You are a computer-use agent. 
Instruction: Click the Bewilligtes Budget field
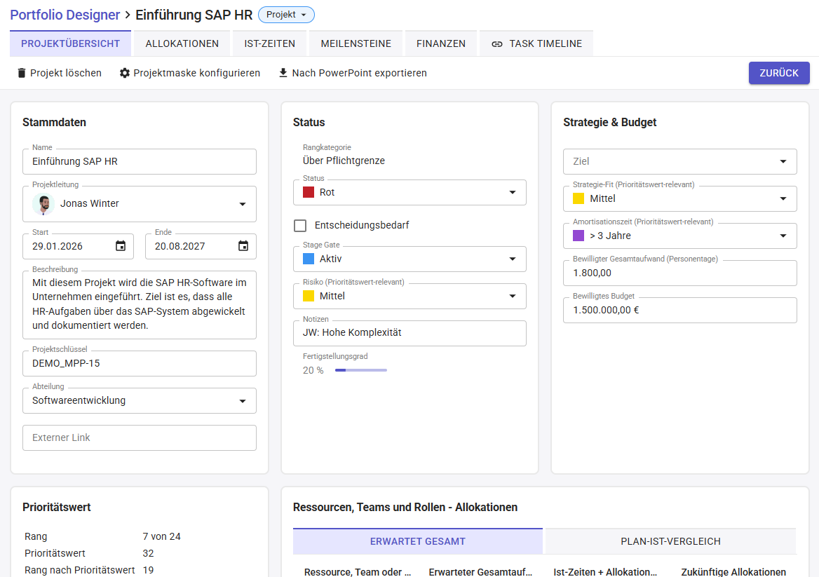click(x=680, y=310)
